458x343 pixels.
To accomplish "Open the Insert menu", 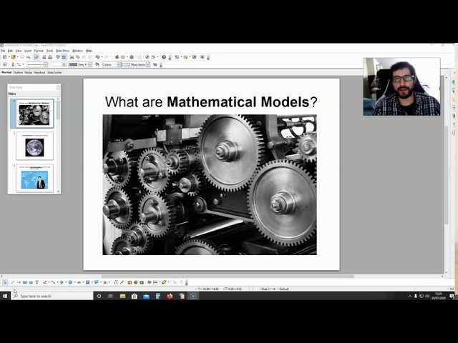I will [x=28, y=51].
